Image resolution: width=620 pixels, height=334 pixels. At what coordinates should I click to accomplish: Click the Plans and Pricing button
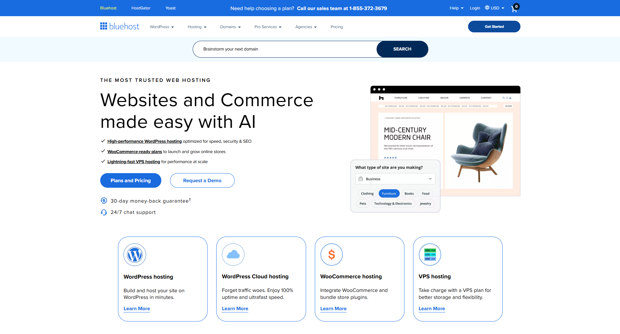[x=131, y=180]
